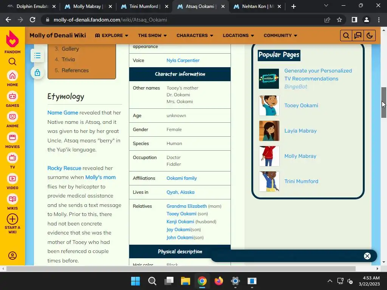Jump to References in contents

(75, 70)
